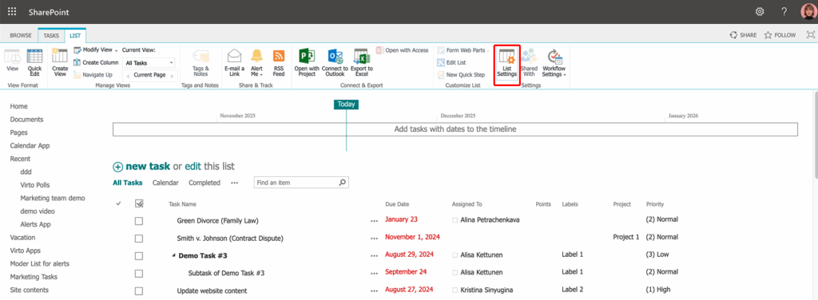Click the SHARE button
Screen dimensions: 818x300
pyautogui.click(x=743, y=35)
